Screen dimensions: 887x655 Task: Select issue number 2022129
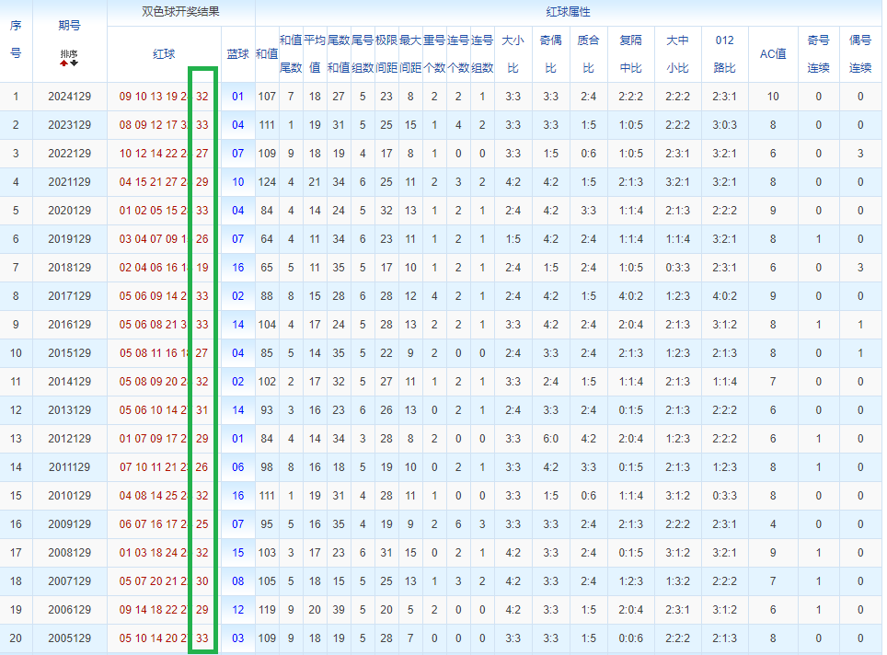tap(70, 154)
